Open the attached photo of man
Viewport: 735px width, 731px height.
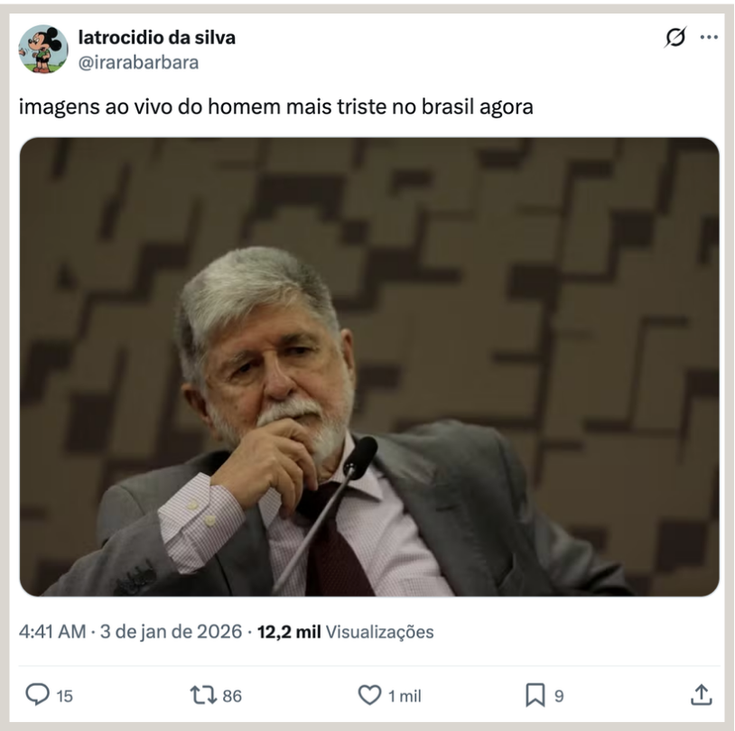(369, 367)
